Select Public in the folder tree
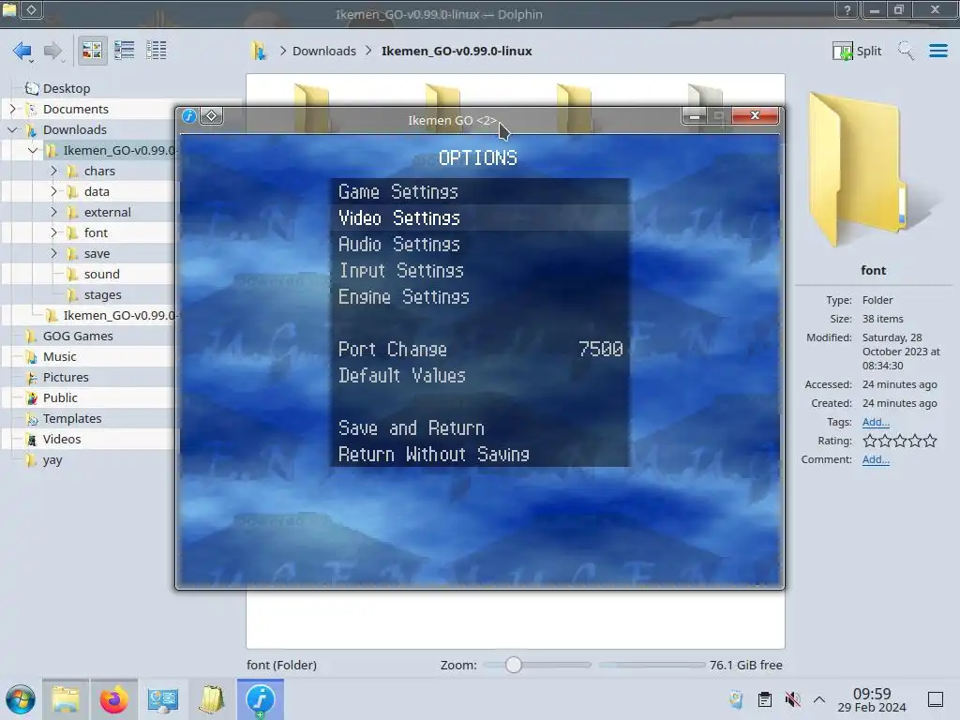Viewport: 960px width, 720px height. click(60, 397)
